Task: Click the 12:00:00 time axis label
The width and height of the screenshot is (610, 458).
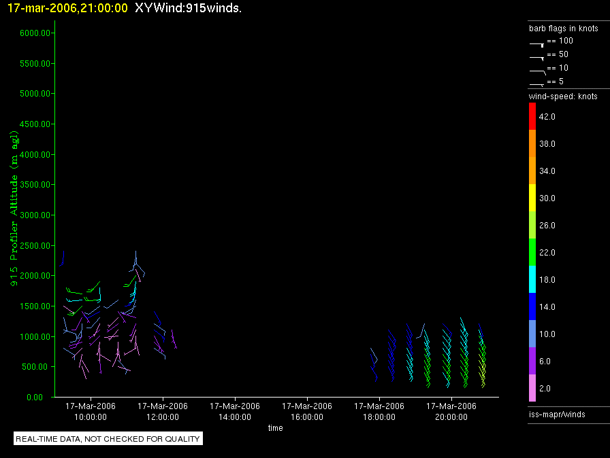Action: [163, 417]
